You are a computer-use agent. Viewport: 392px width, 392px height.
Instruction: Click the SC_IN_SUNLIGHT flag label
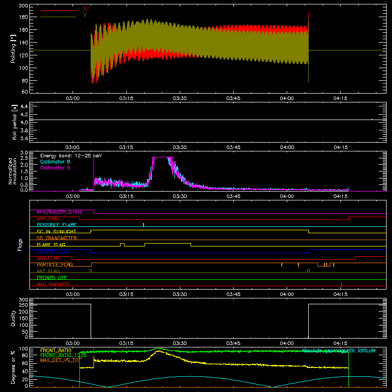[x=56, y=231]
